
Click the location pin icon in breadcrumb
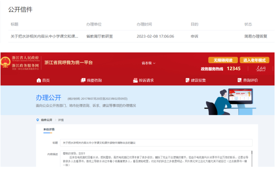[x=37, y=120]
